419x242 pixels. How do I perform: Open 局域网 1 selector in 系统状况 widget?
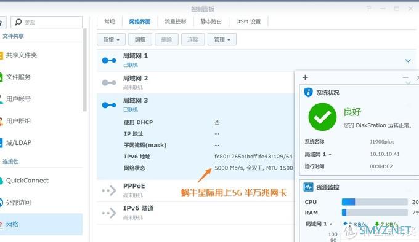tap(318, 154)
